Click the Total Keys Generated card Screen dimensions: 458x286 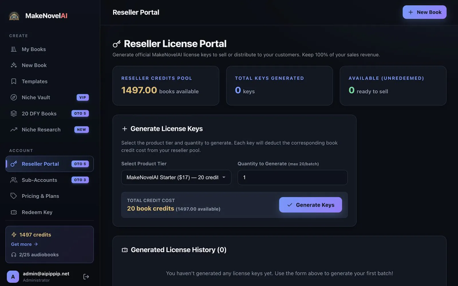279,86
